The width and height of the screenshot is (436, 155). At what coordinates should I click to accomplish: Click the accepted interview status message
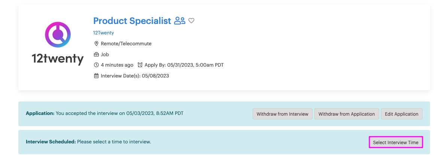click(119, 113)
